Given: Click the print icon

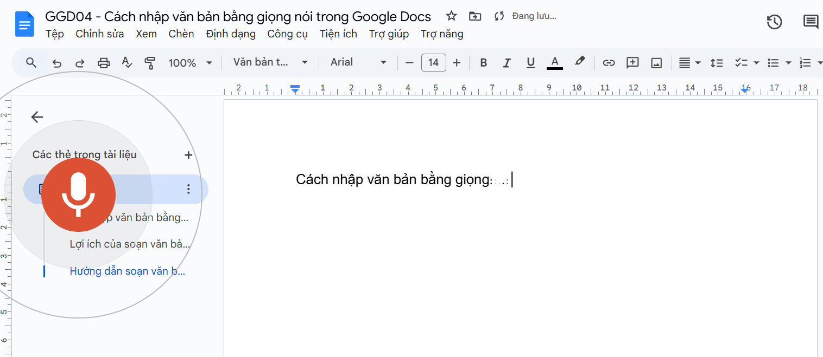Looking at the screenshot, I should tap(103, 62).
